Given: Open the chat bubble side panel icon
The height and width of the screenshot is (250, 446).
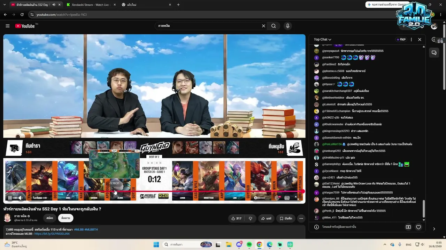Looking at the screenshot, I should (434, 53).
